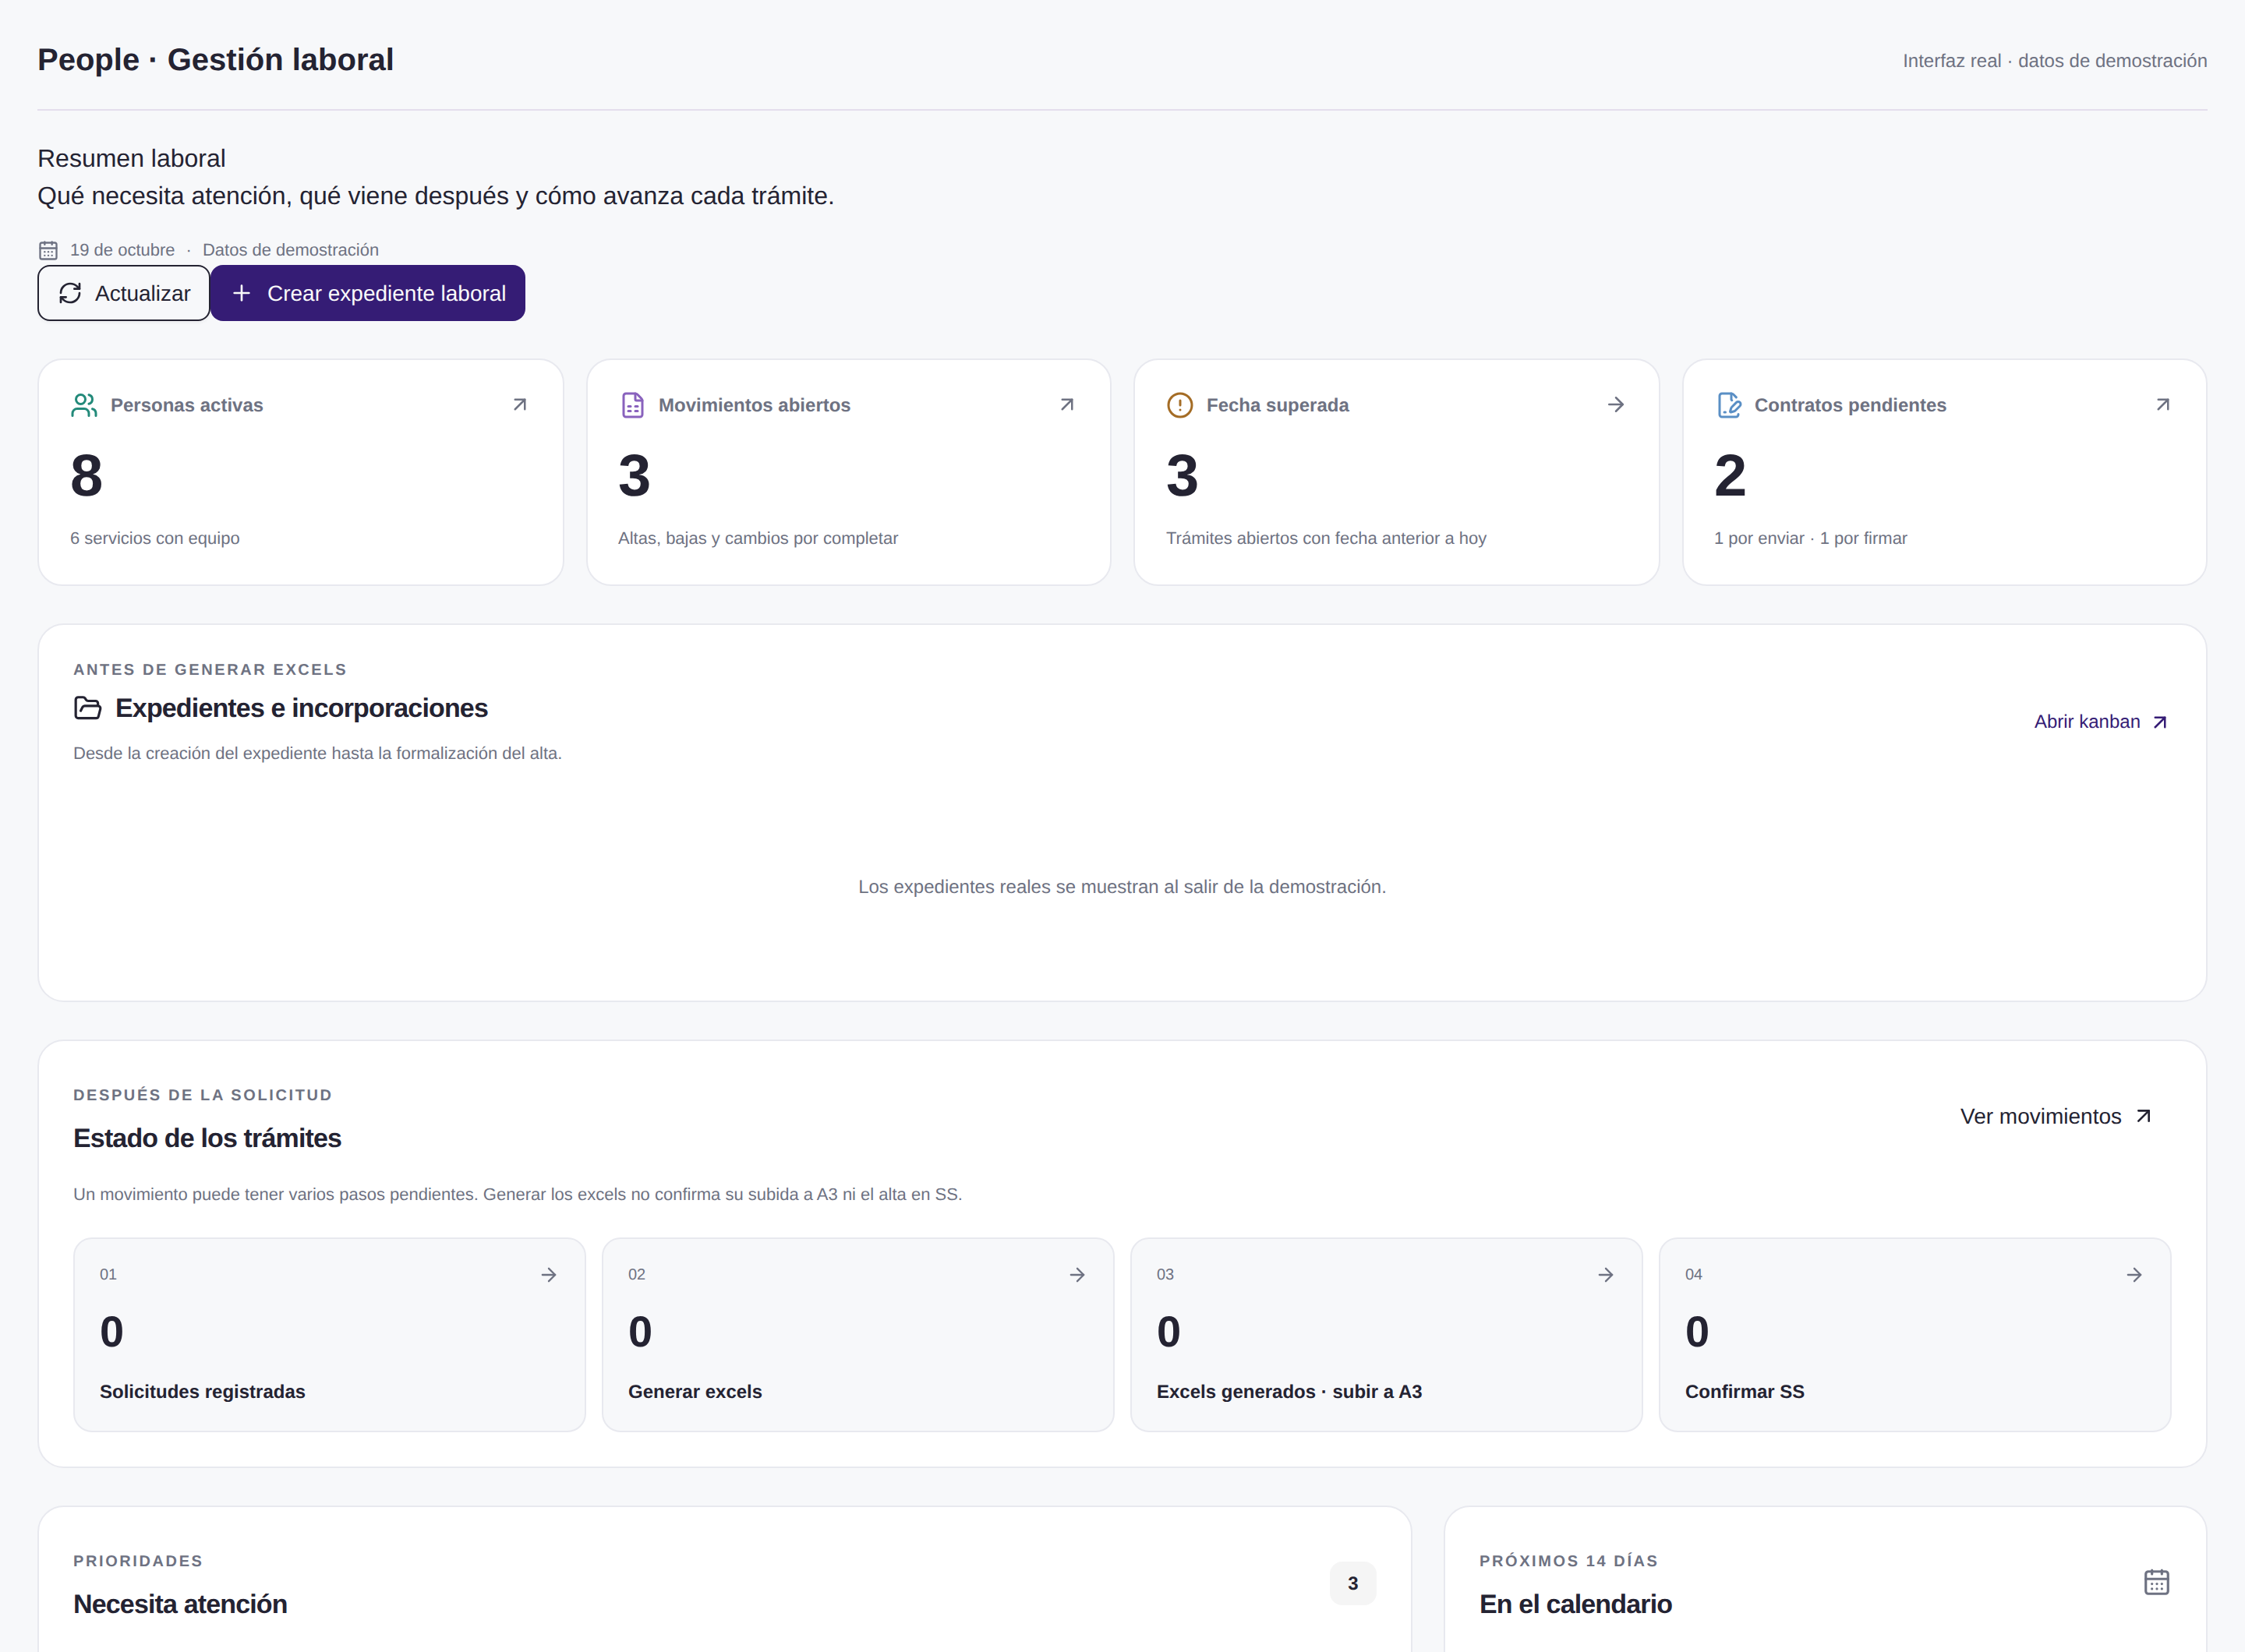Click the Contratos pendientes document-edit icon

click(1727, 405)
